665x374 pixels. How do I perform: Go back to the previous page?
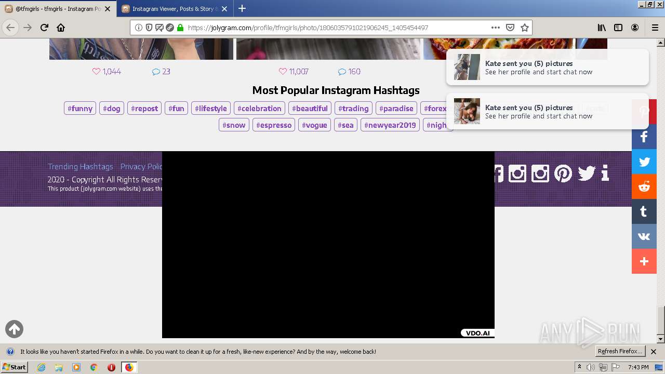pyautogui.click(x=10, y=28)
